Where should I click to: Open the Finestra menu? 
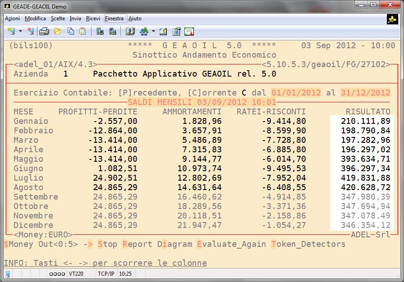(114, 18)
